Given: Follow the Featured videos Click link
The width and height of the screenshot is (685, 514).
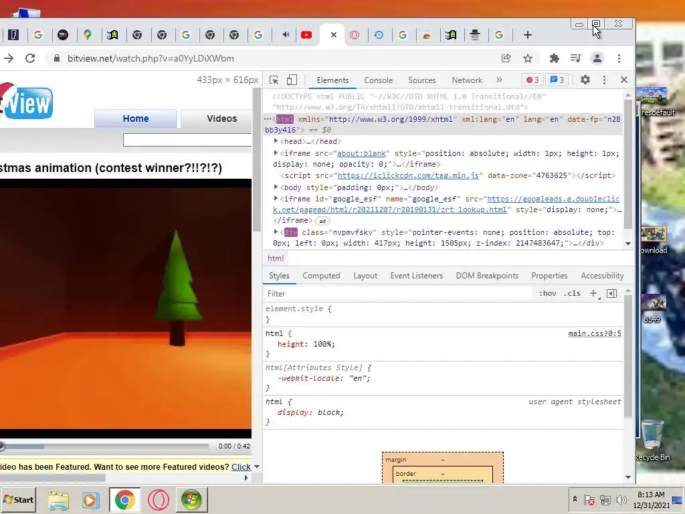Looking at the screenshot, I should tap(241, 466).
